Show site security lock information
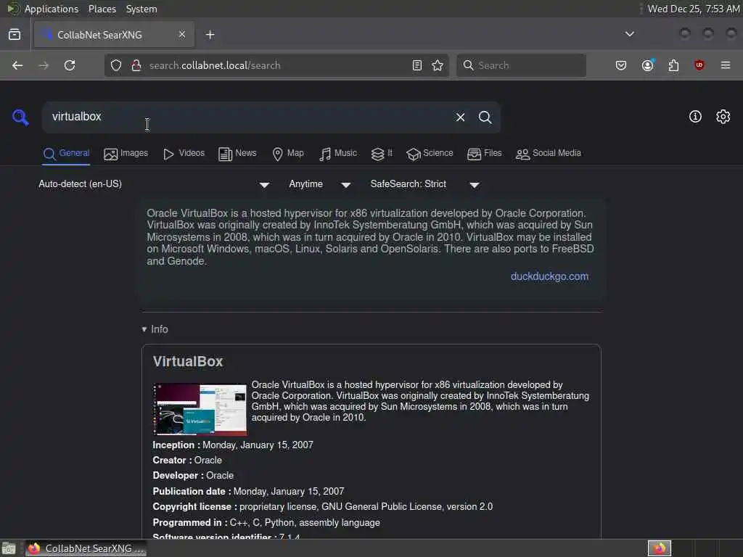Image resolution: width=743 pixels, height=557 pixels. click(136, 65)
